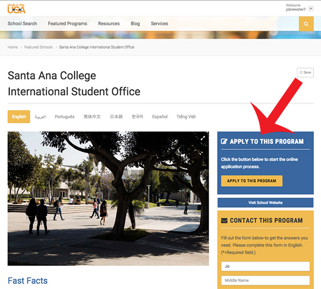Open the search magnifier button
The width and height of the screenshot is (321, 289).
306,24
